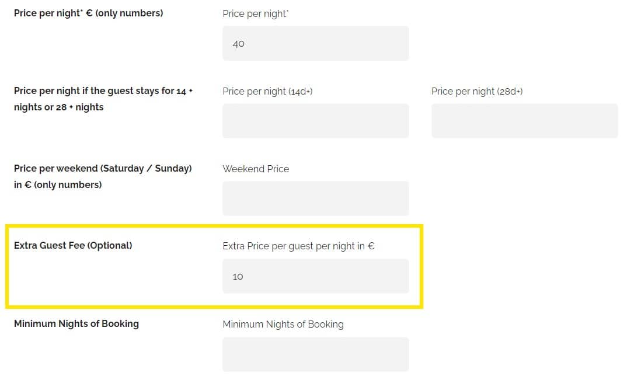This screenshot has width=634, height=383.
Task: Click the empty Weekend Price input box
Action: (x=315, y=199)
